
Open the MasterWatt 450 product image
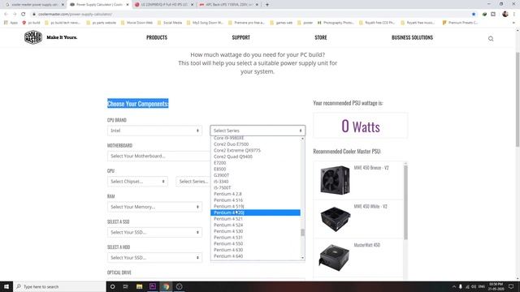pos(334,258)
